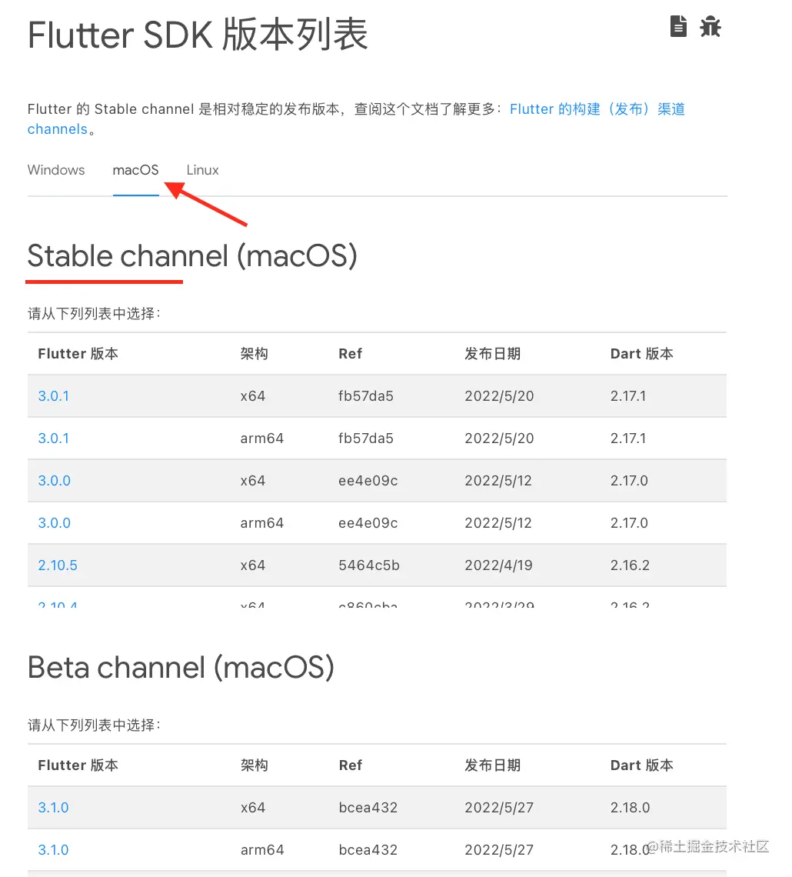Viewport: 792px width, 877px height.
Task: Open the Flutter 的构建（发布）渠道 link
Action: 597,109
